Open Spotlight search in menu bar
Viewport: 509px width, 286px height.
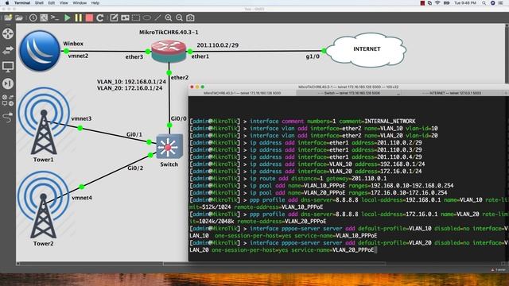coord(484,3)
